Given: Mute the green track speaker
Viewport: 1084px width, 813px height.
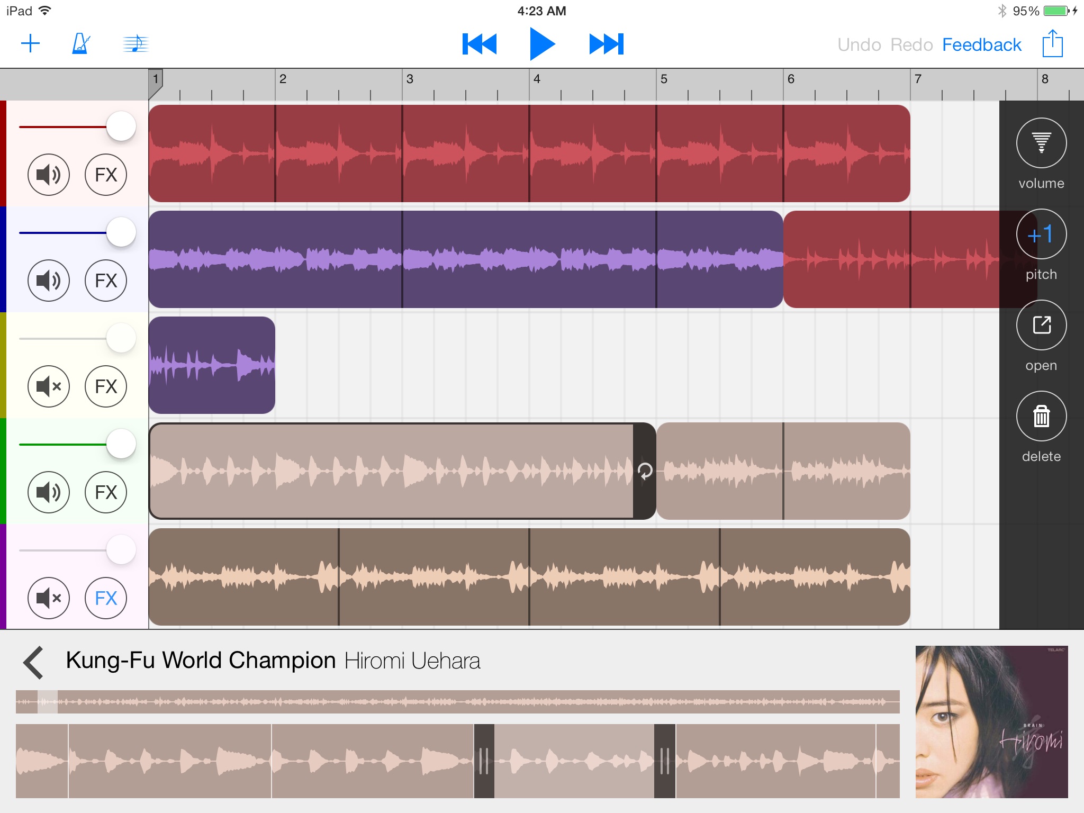Looking at the screenshot, I should pos(49,492).
